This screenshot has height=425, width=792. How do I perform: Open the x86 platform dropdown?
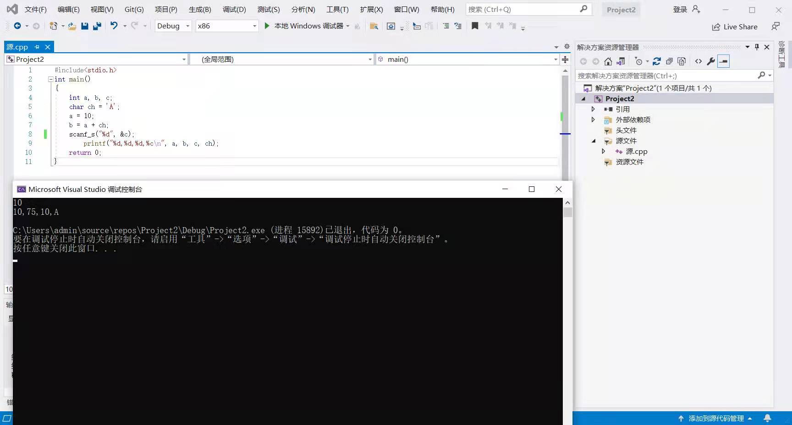point(227,26)
